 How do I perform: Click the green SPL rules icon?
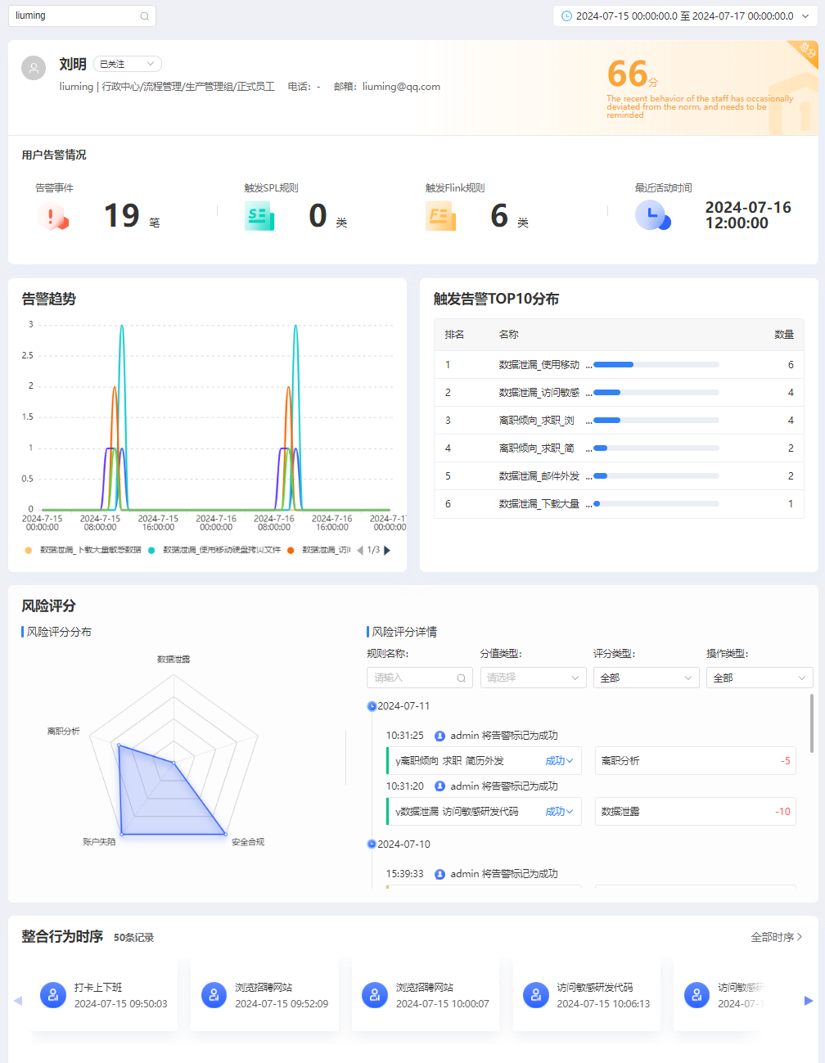coord(259,216)
